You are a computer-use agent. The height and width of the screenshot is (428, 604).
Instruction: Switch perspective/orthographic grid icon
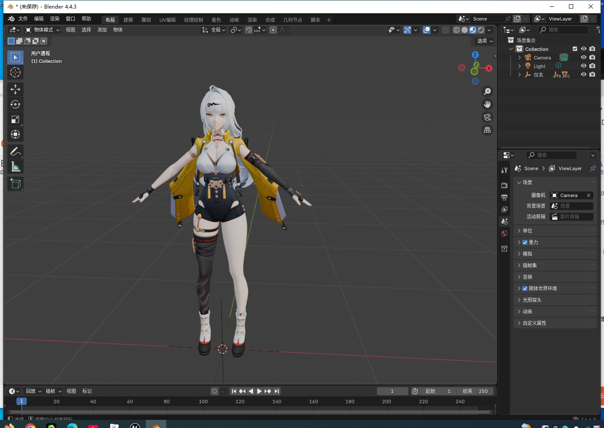(487, 130)
